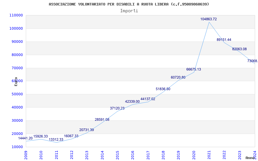Click the 90000 y-axis tick label
Image resolution: width=258 pixels, height=161 pixels.
click(17, 42)
